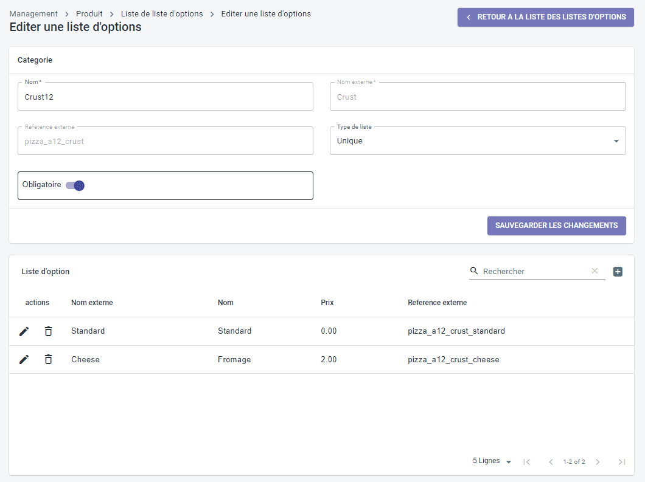Viewport: 645px width, 482px height.
Task: Select the pizza_a12_crust_cheese cell
Action: click(453, 360)
